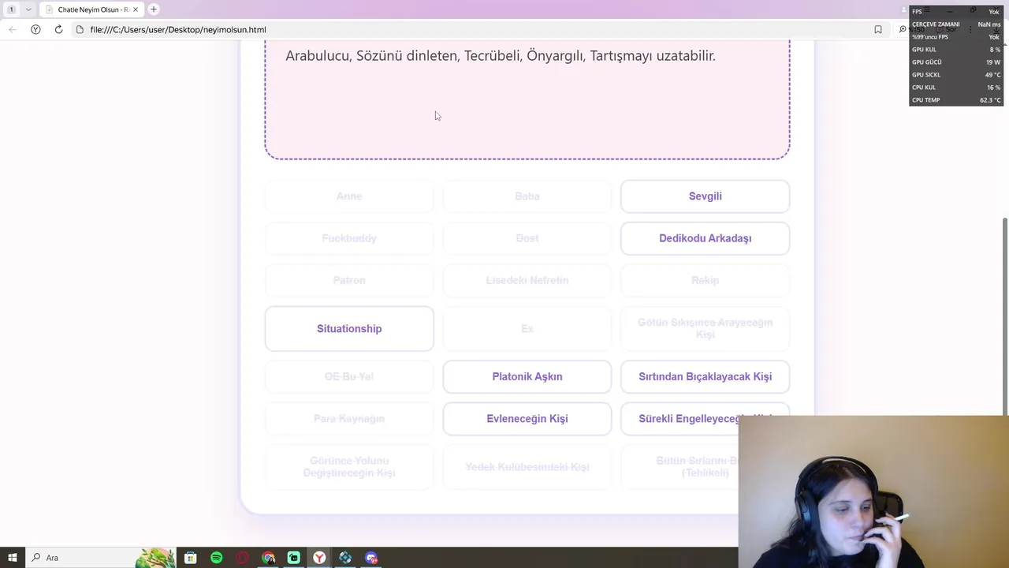Open the blue hexagon app in taskbar
Image resolution: width=1009 pixels, height=568 pixels.
click(x=345, y=558)
